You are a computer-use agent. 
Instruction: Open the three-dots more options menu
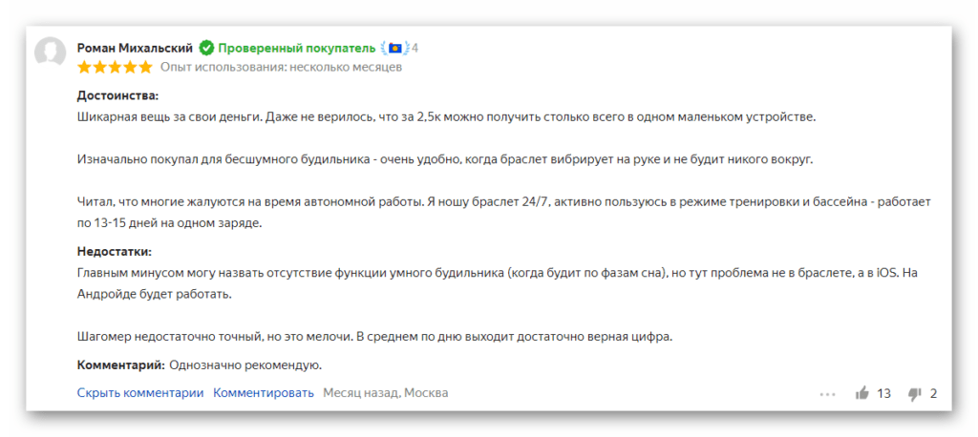[828, 394]
